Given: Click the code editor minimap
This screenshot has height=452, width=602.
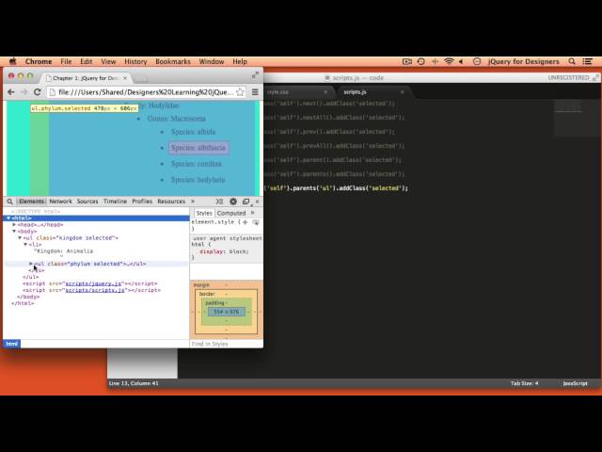Looking at the screenshot, I should click(x=577, y=117).
